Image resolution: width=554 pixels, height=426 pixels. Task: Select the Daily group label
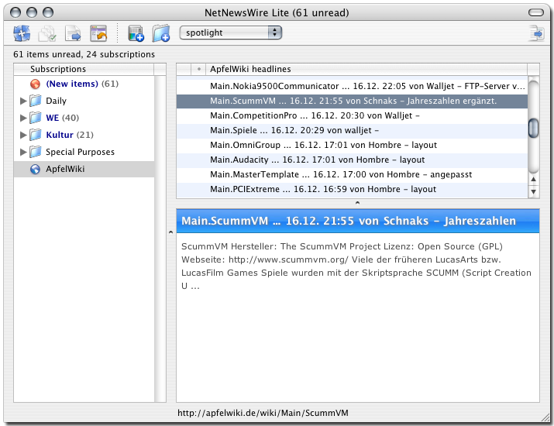[x=57, y=101]
